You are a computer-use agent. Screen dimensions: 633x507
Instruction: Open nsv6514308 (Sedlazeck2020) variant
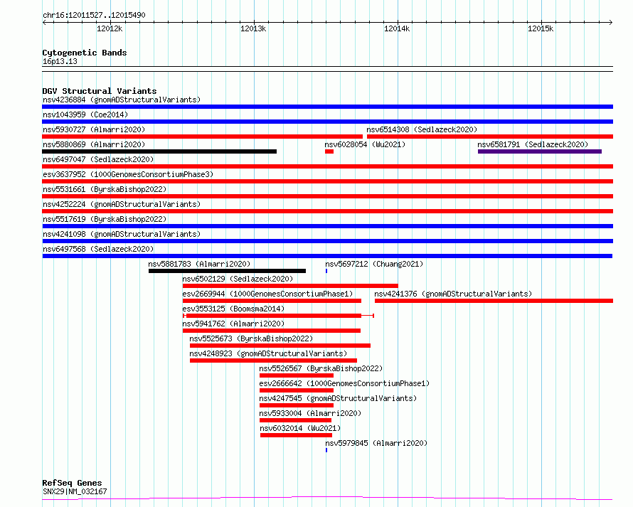click(x=422, y=129)
